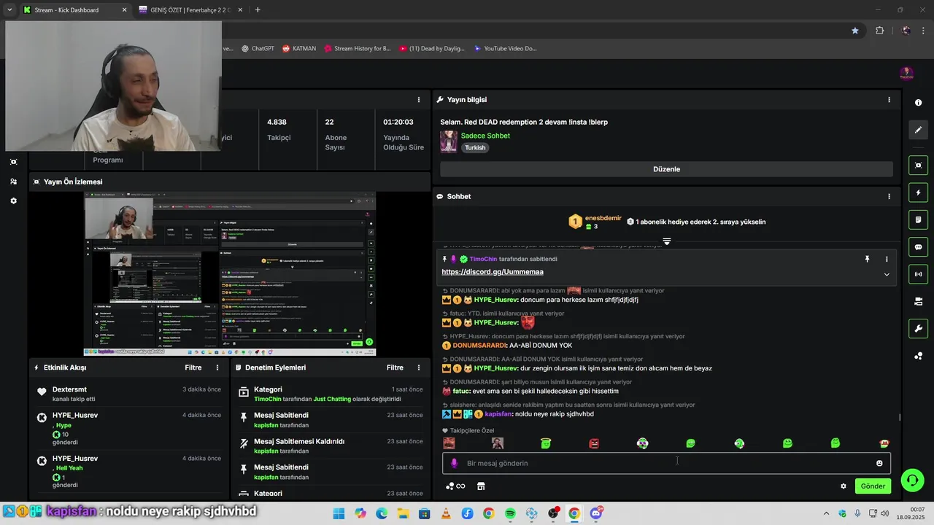Open the emoji picker in message box
The image size is (934, 525).
click(x=879, y=463)
